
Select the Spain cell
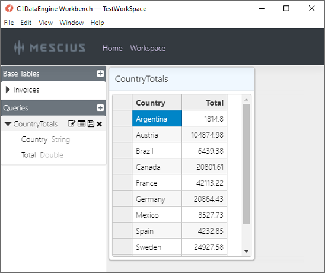157,230
